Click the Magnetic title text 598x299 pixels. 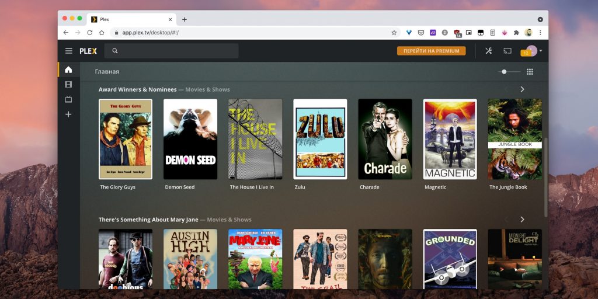(x=435, y=187)
